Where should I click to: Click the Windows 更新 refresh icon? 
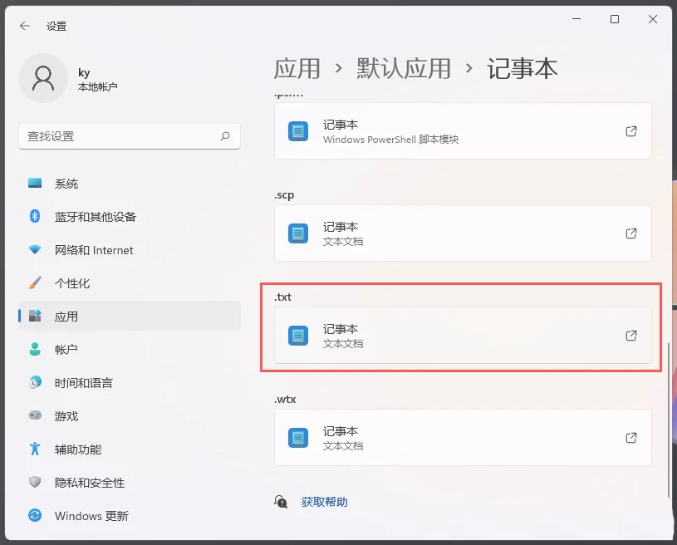pyautogui.click(x=35, y=515)
